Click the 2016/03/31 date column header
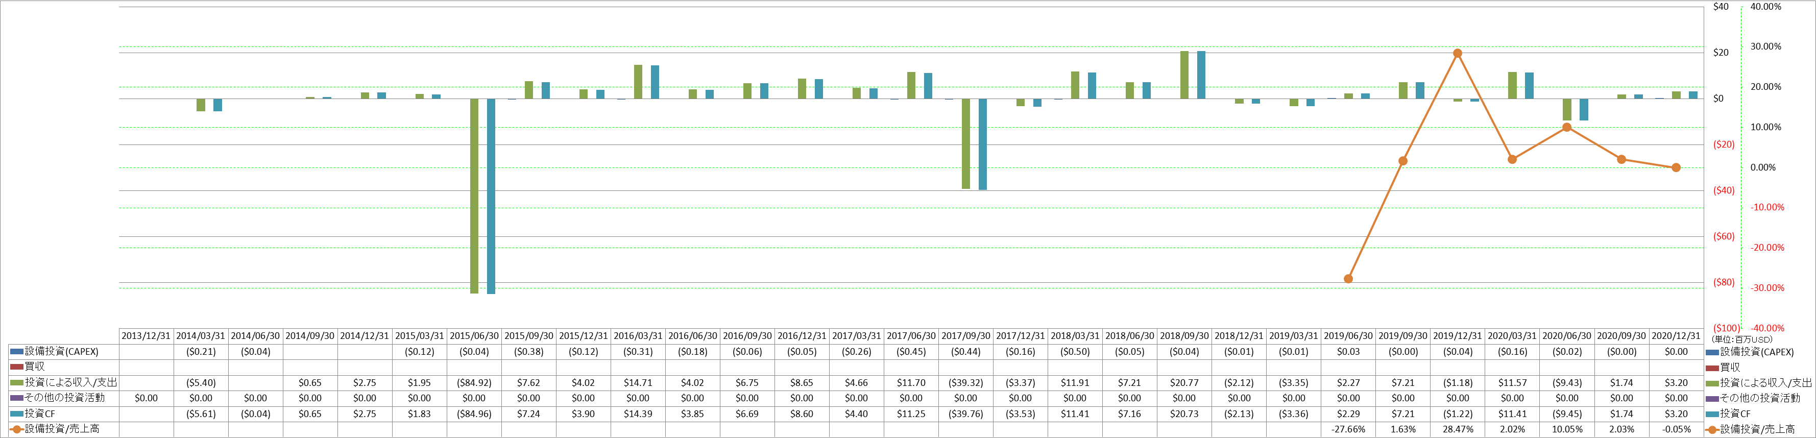 pos(638,336)
